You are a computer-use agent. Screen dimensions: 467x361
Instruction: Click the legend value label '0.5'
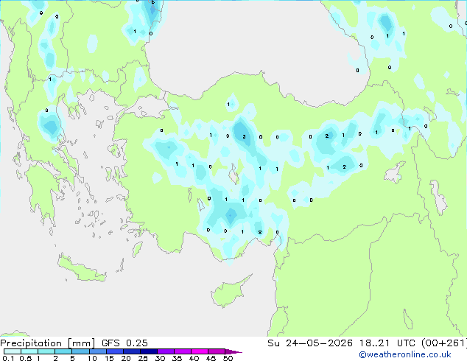(x=25, y=358)
